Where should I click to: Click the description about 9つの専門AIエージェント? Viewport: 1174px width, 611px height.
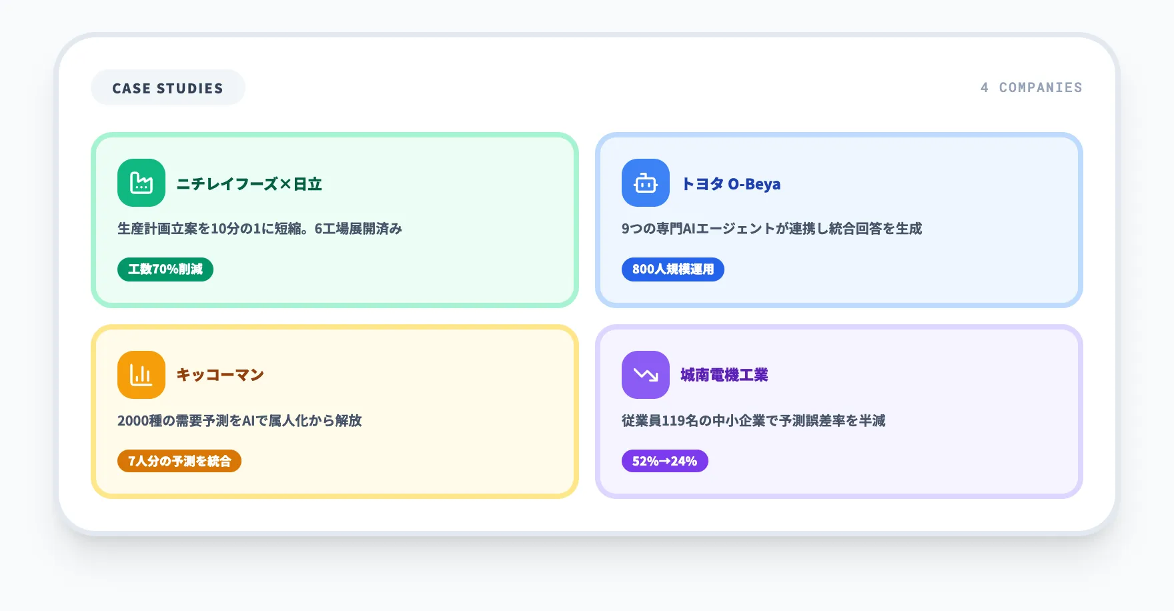tap(772, 228)
